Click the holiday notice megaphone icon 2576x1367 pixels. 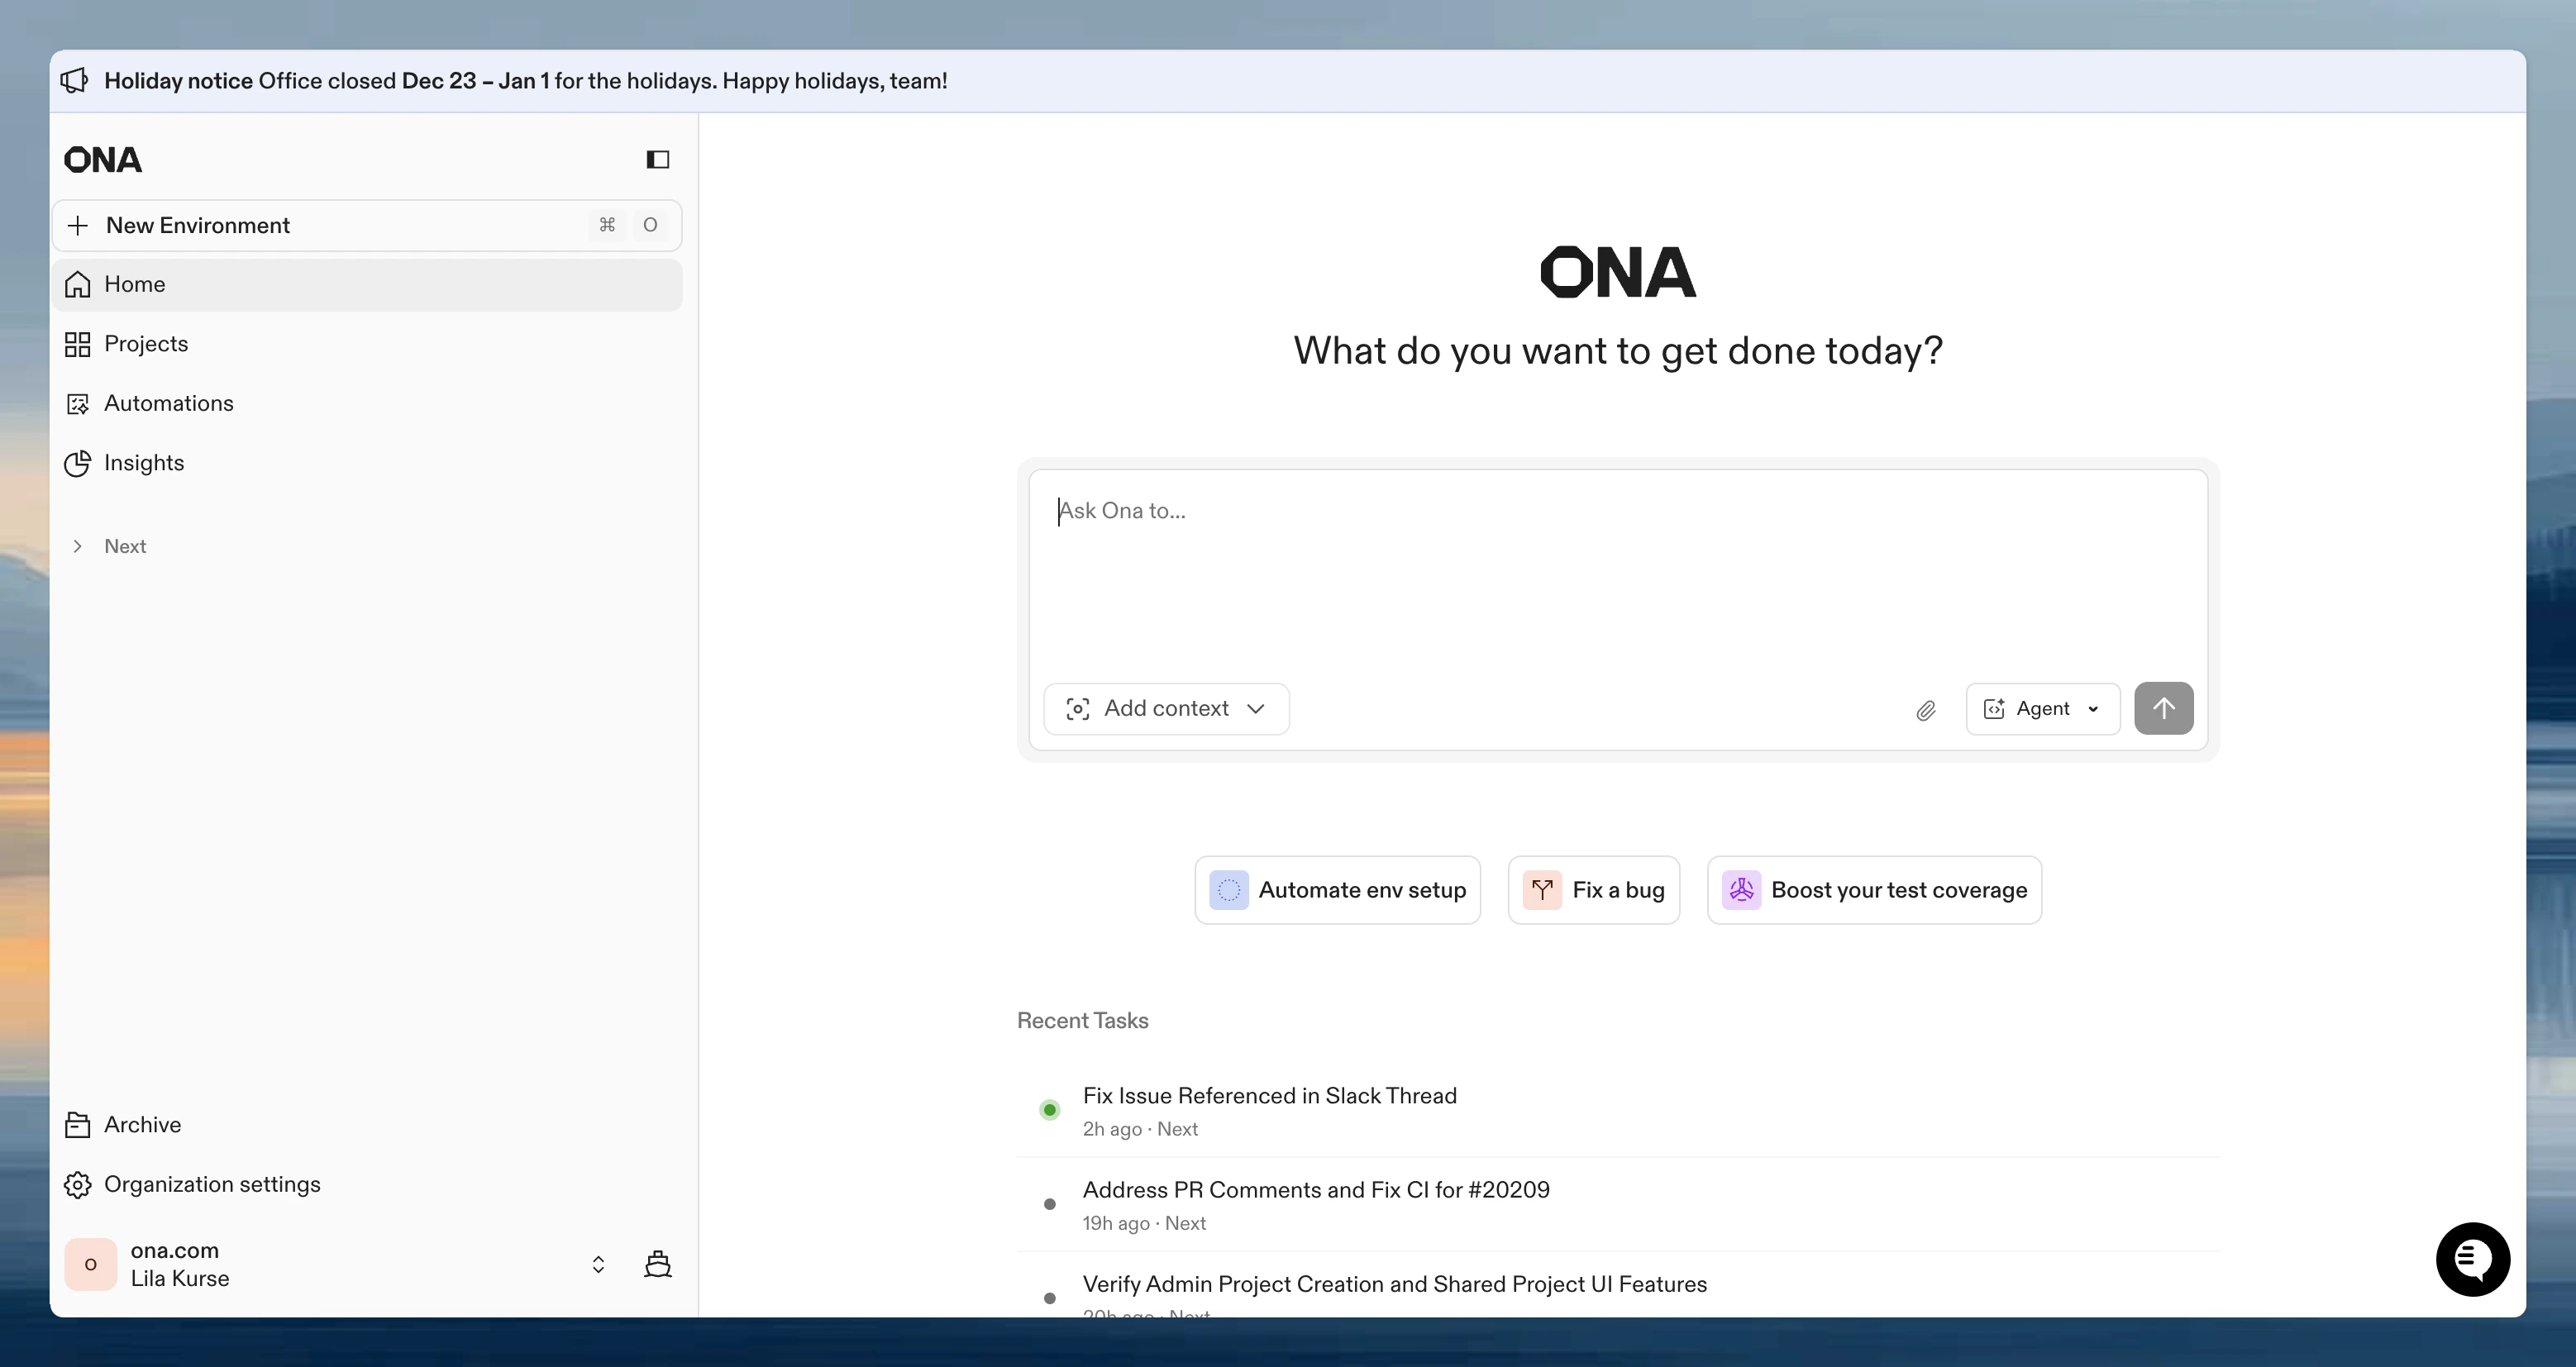pyautogui.click(x=75, y=81)
